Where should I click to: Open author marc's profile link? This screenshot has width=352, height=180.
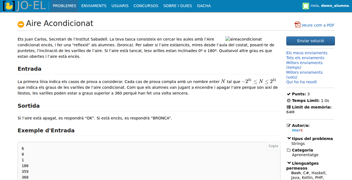pos(297,130)
